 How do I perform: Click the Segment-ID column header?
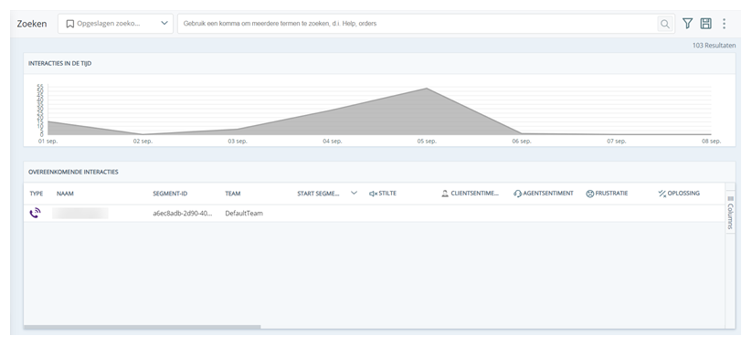pos(170,194)
